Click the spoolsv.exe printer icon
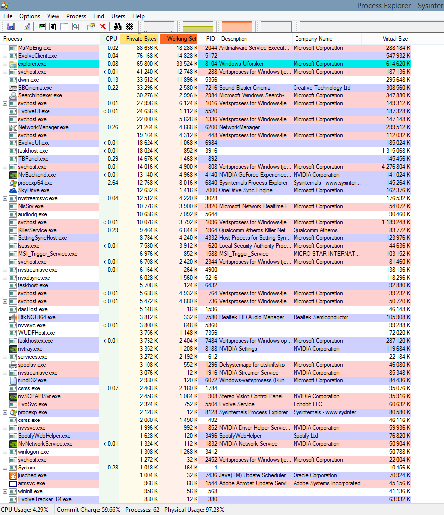The image size is (444, 515). point(13,365)
